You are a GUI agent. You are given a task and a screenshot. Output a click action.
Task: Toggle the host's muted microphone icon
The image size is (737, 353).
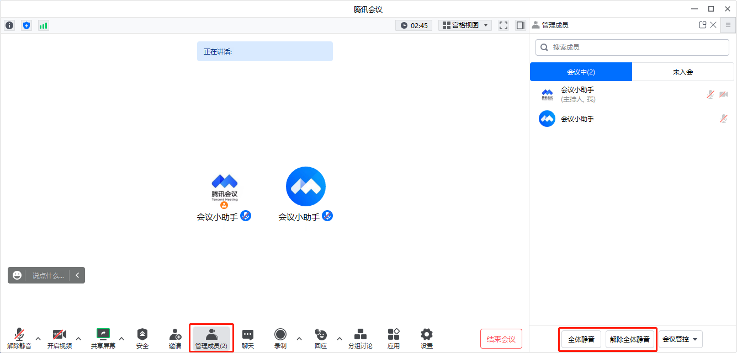tap(711, 94)
